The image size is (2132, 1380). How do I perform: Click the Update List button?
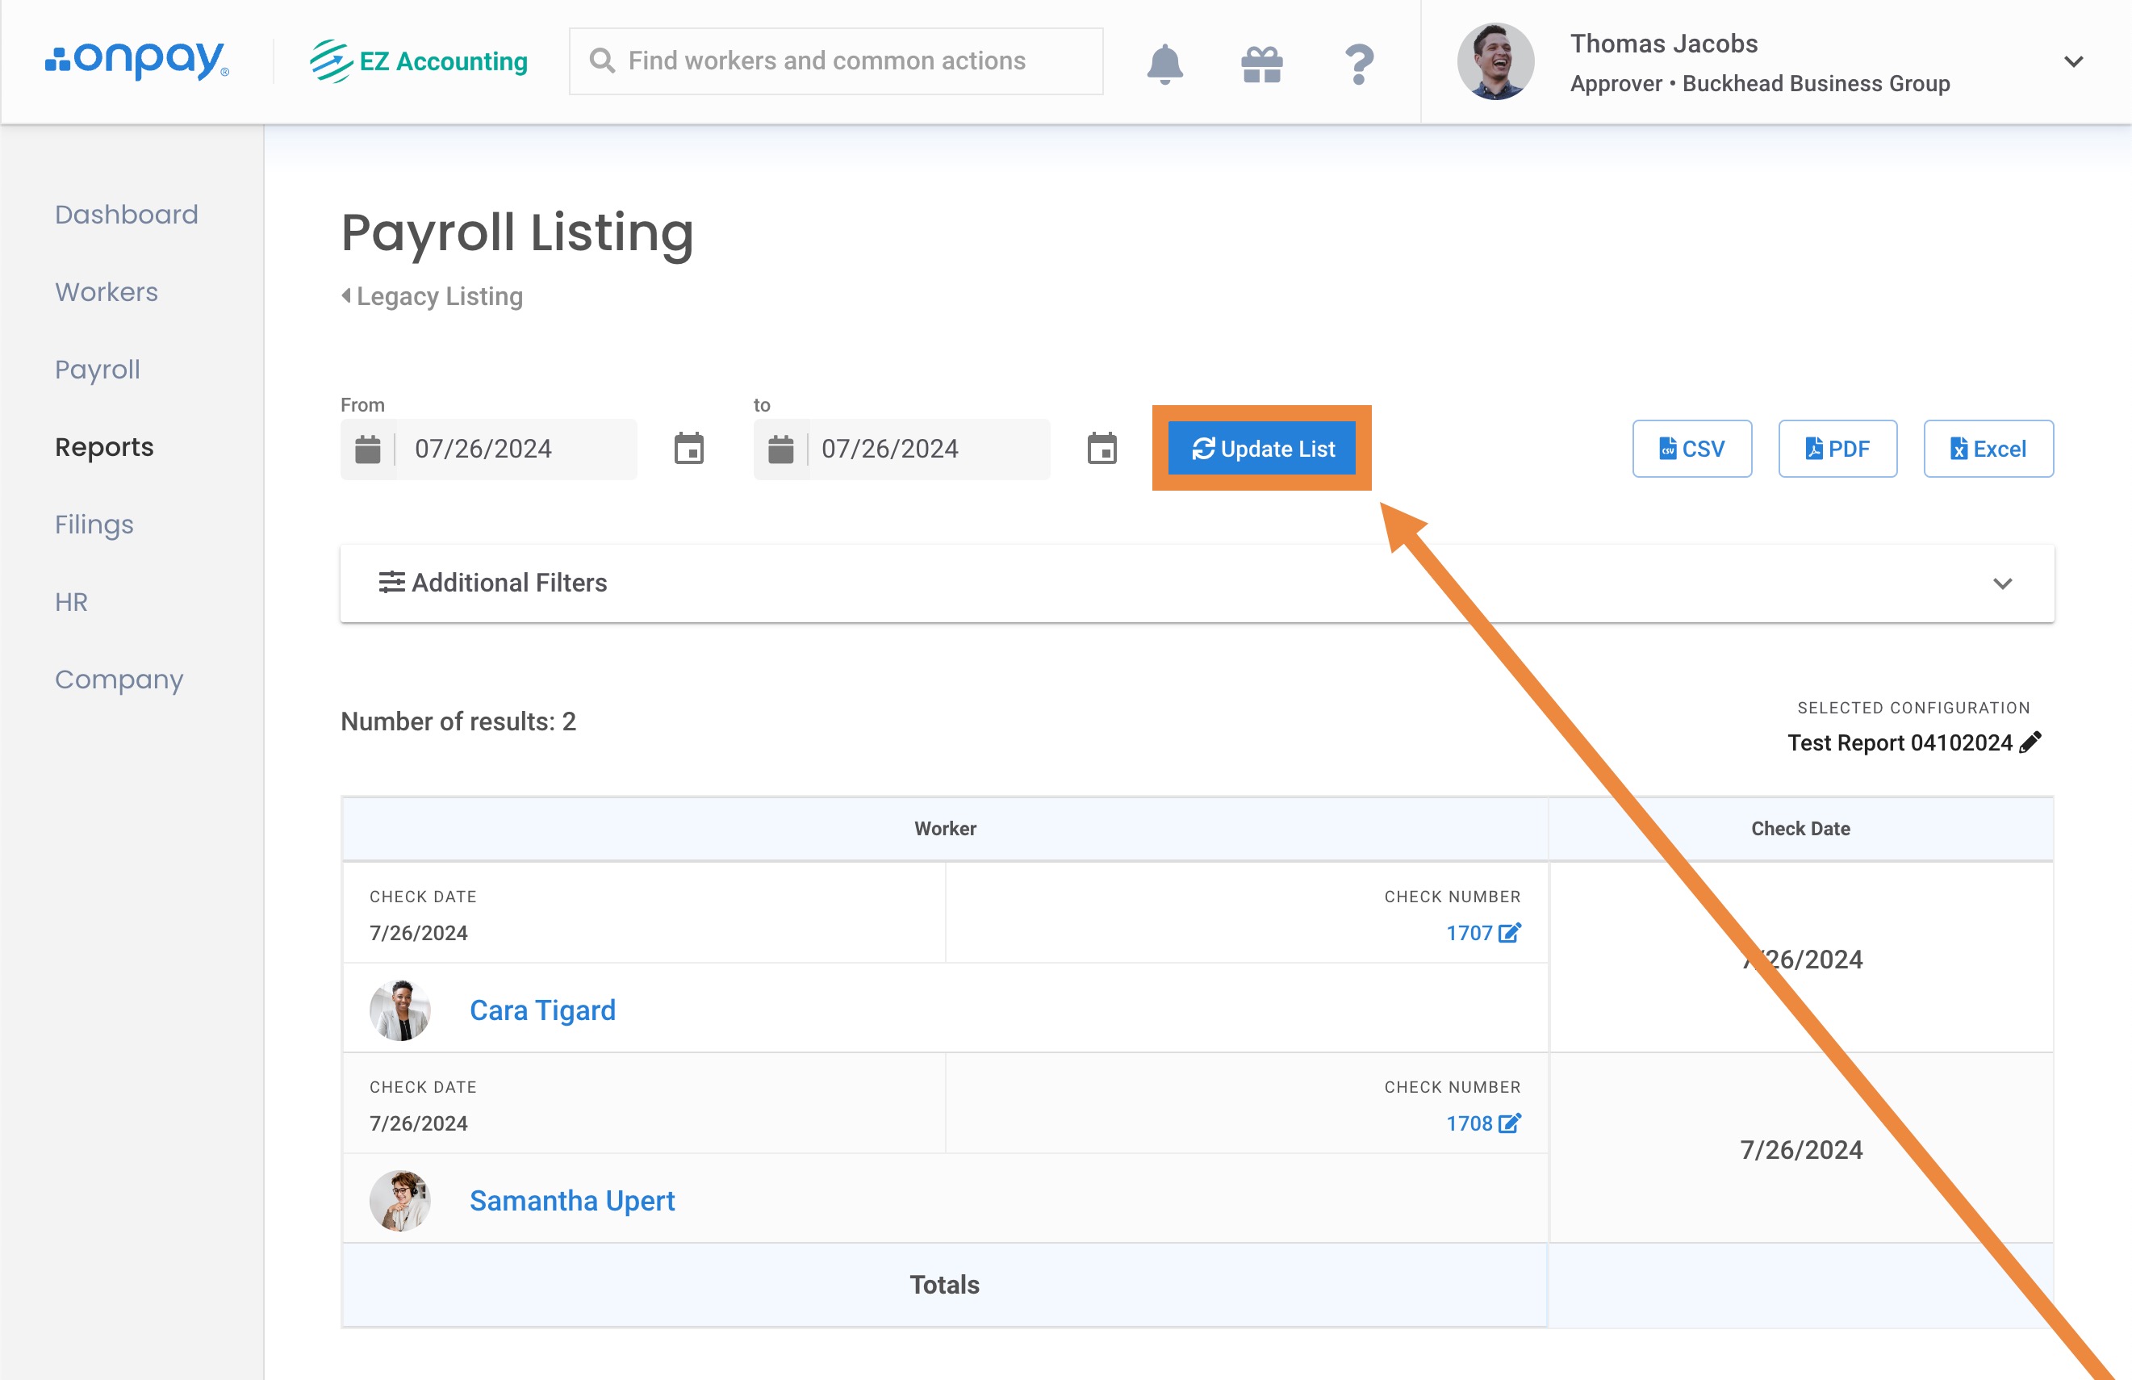1261,449
